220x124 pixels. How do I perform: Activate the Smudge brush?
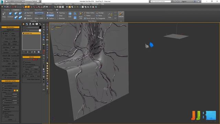100,13
